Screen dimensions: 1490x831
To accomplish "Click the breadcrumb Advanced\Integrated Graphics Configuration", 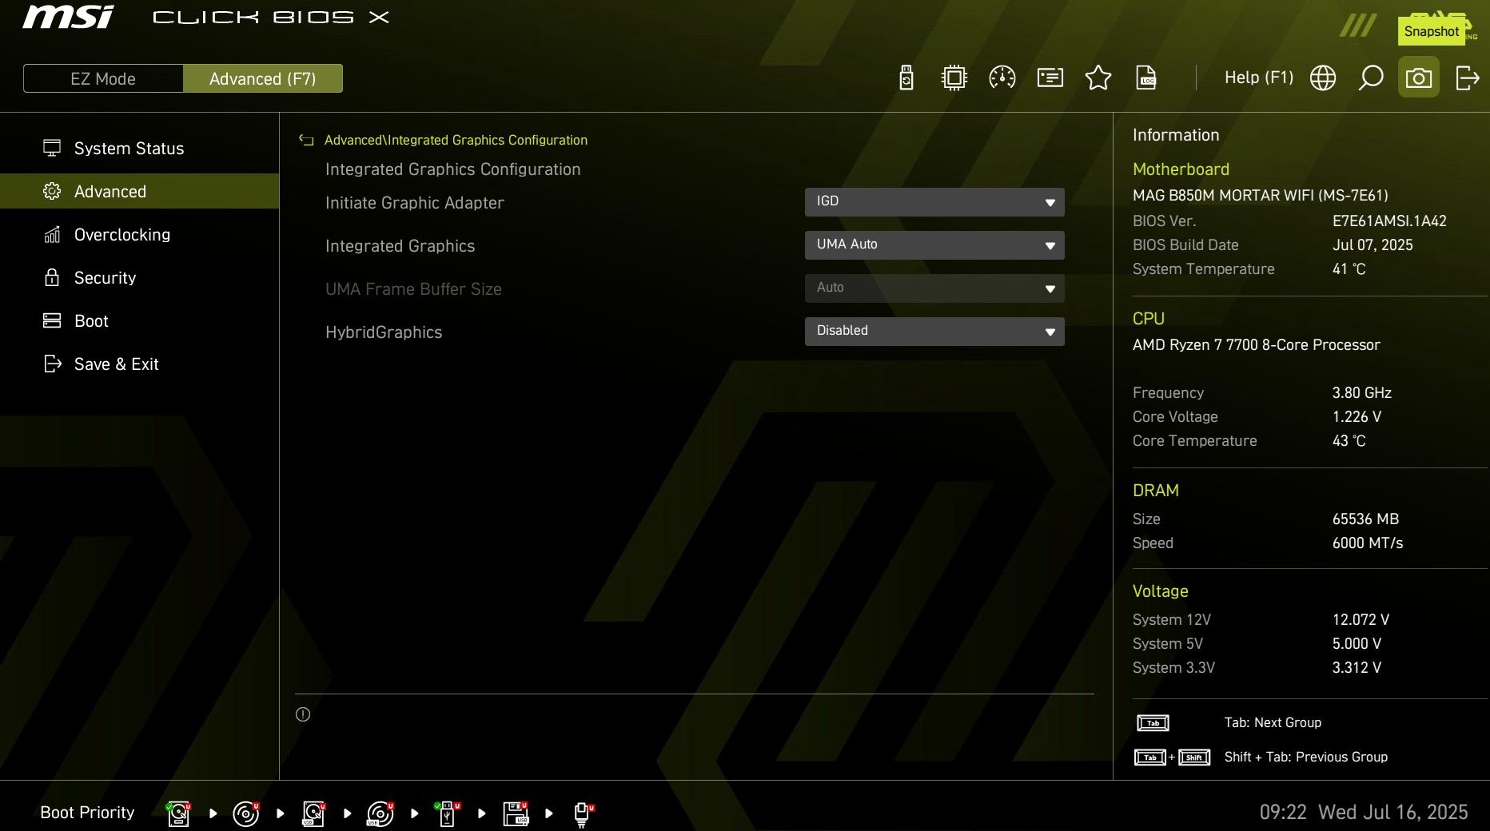I will 456,140.
